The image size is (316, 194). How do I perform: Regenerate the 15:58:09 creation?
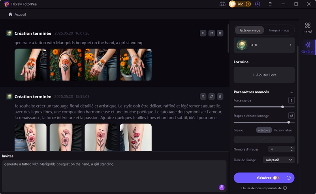(212, 96)
